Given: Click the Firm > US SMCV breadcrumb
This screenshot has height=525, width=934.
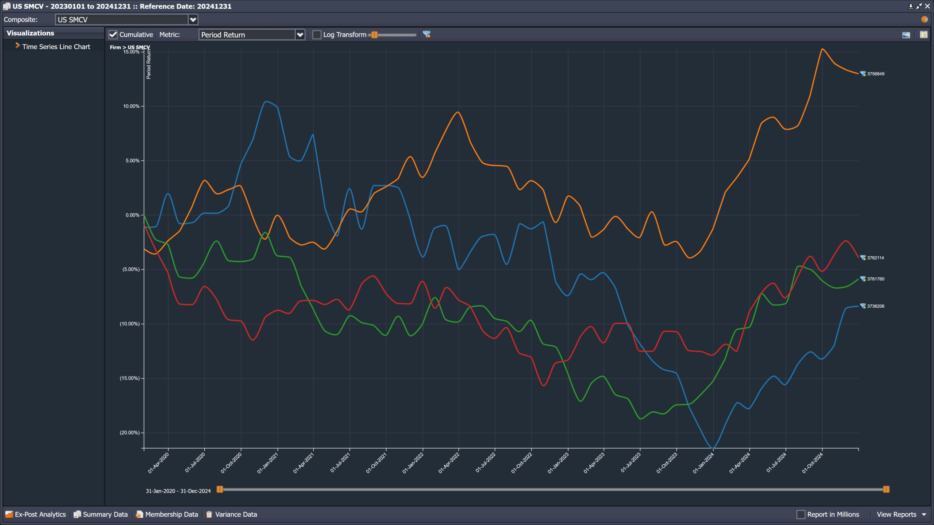Looking at the screenshot, I should (130, 47).
